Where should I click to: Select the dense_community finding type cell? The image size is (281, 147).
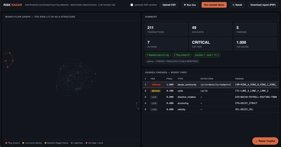click(x=187, y=85)
